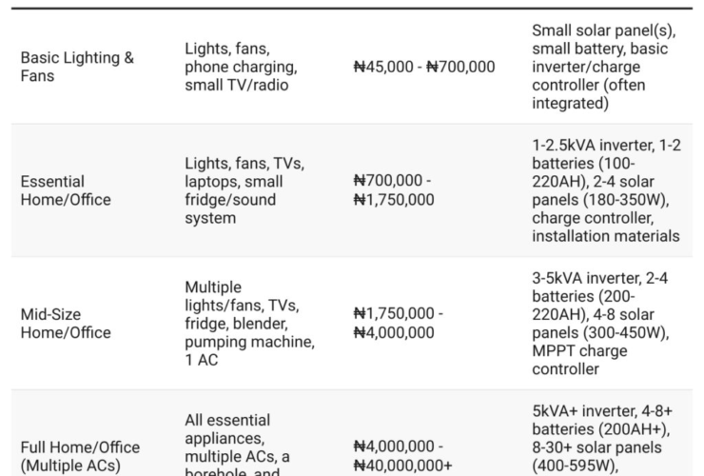Image resolution: width=704 pixels, height=476 pixels.
Task: Click ₦700,000 maximum in Basic Lighting row
Action: (x=460, y=67)
